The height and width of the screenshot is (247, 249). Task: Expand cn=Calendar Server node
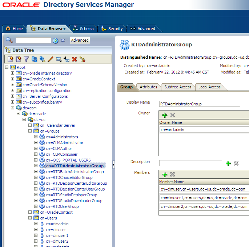30,125
